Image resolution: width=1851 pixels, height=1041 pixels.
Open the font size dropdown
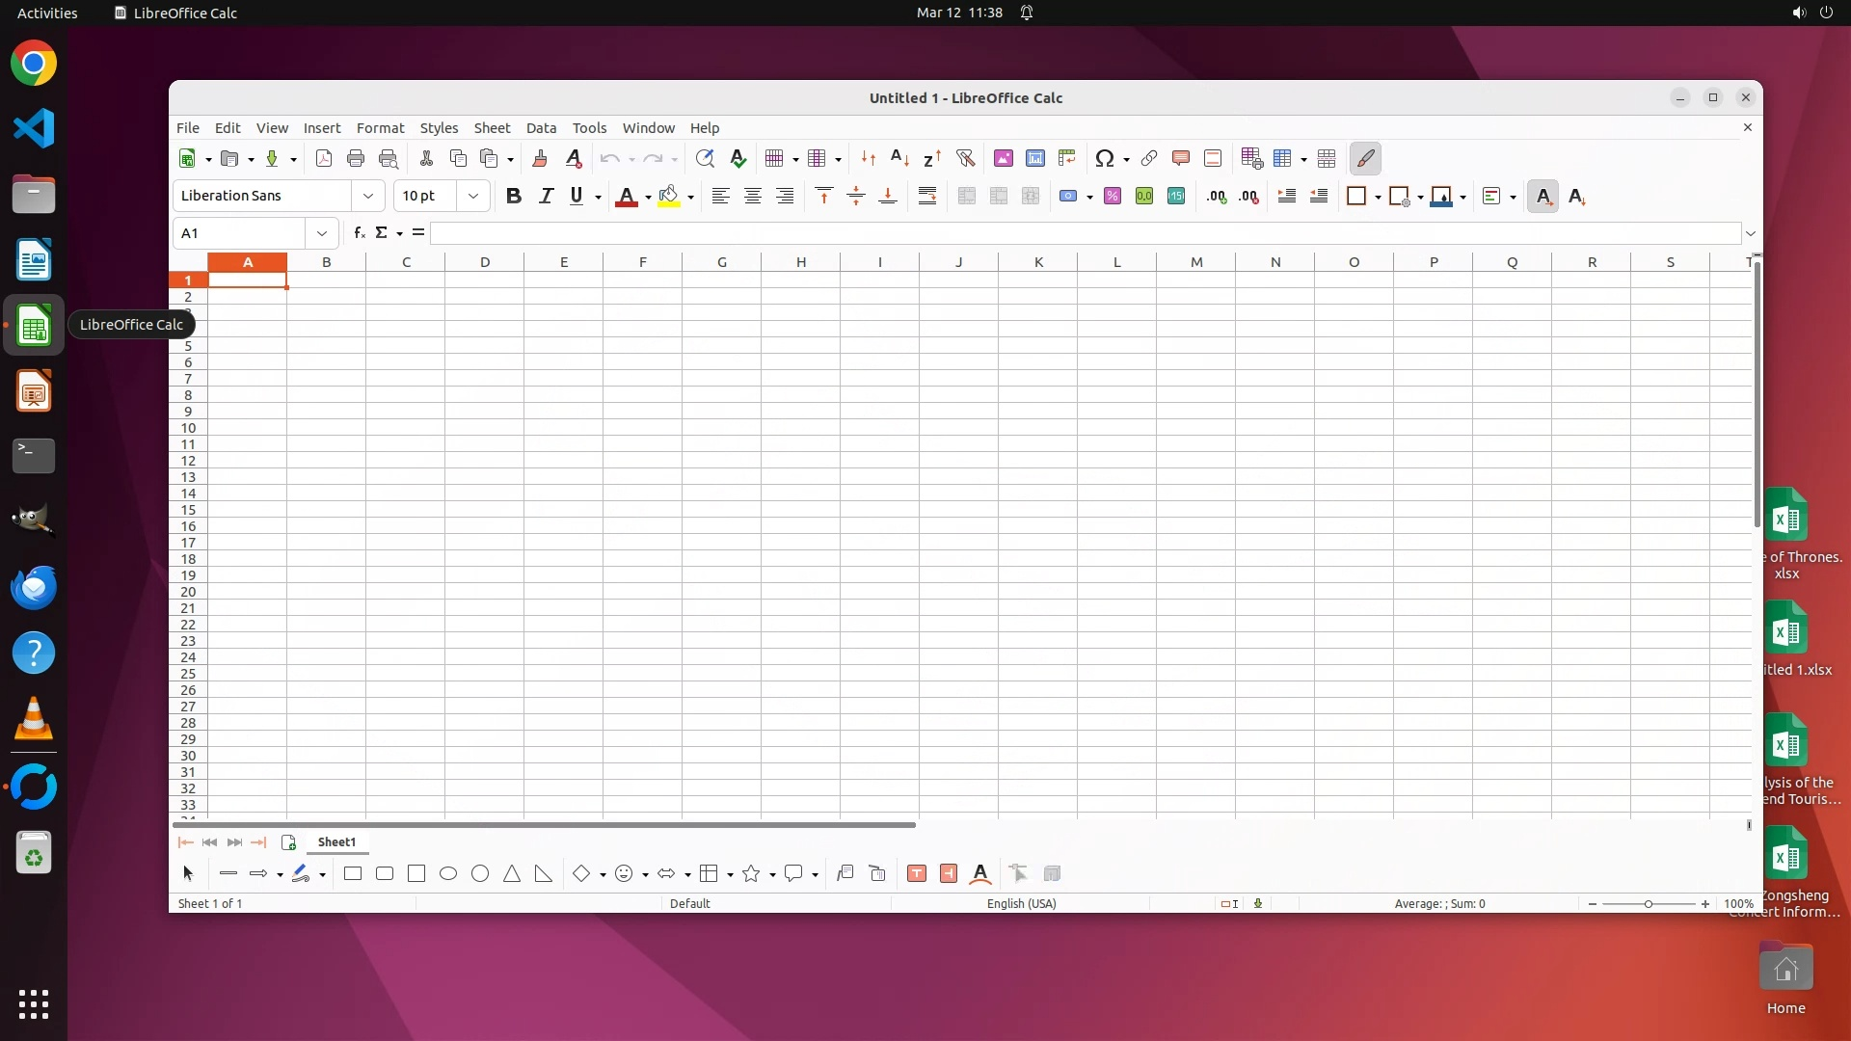(472, 197)
